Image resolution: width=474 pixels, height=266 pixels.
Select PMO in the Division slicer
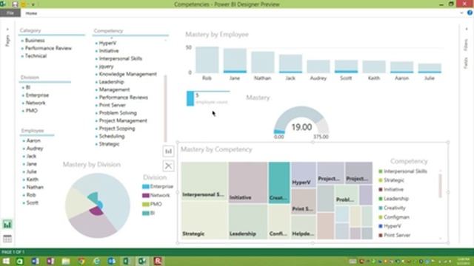pos(31,111)
